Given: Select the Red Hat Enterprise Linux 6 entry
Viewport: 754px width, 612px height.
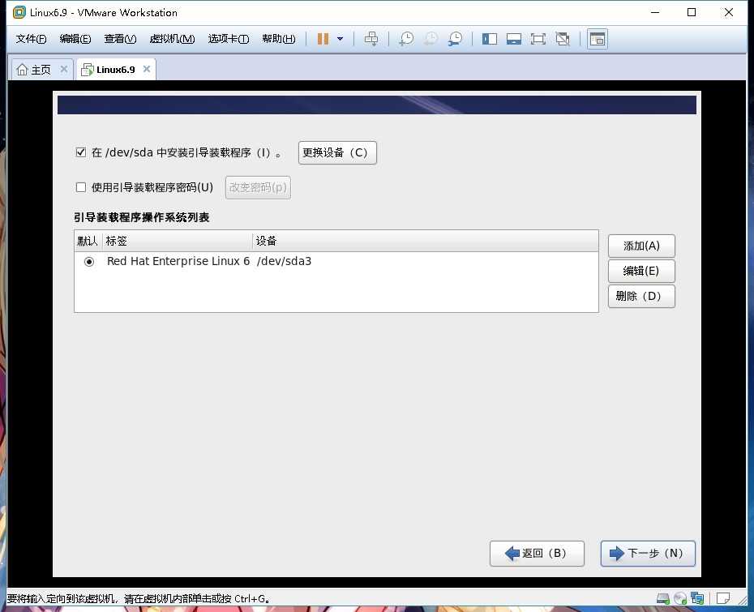Looking at the screenshot, I should point(178,261).
